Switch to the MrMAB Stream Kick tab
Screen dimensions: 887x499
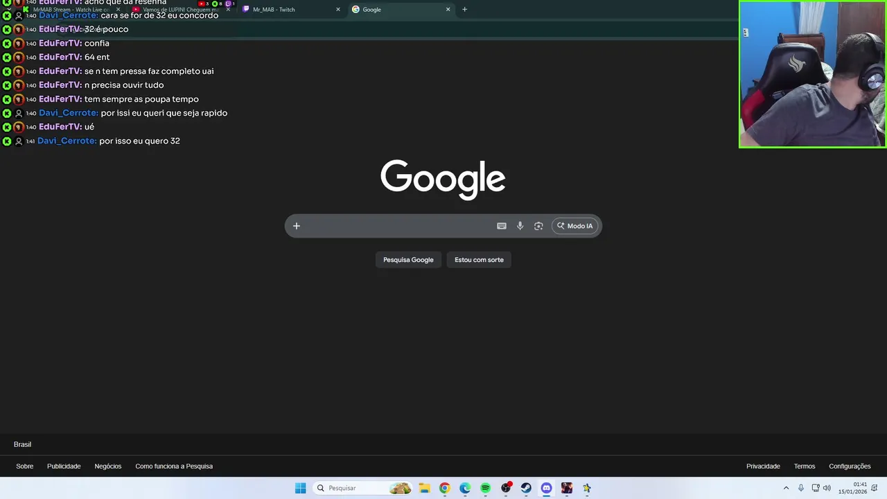[69, 10]
